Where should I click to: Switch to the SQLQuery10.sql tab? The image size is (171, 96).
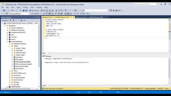pyautogui.click(x=89, y=17)
